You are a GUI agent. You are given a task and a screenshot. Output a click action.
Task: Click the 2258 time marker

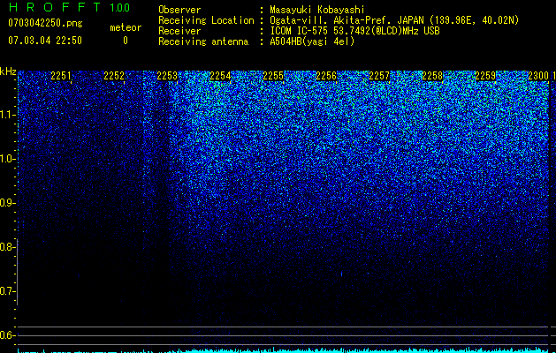[x=432, y=76]
